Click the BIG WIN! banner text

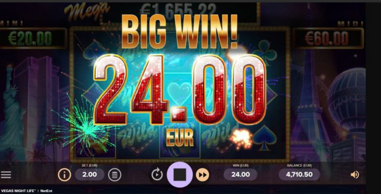pos(179,32)
